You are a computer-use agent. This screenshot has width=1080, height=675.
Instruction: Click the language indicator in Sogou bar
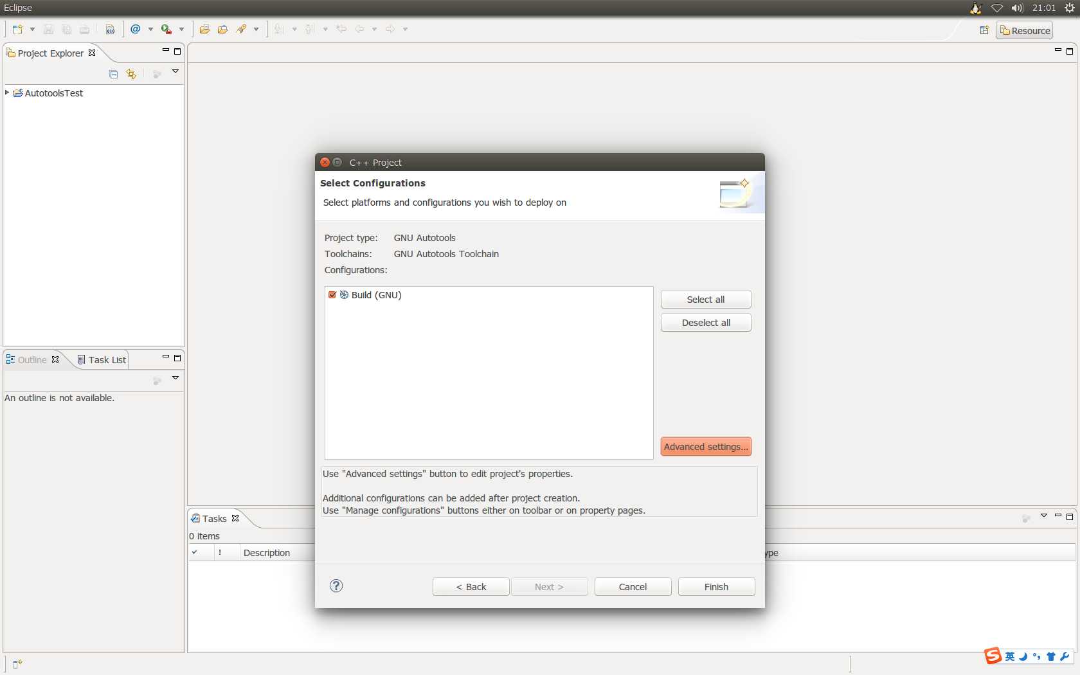(x=1010, y=656)
